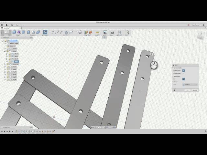Click the Orbit navigation icon
Image resolution: width=207 pixels, height=155 pixels.
coord(92,128)
